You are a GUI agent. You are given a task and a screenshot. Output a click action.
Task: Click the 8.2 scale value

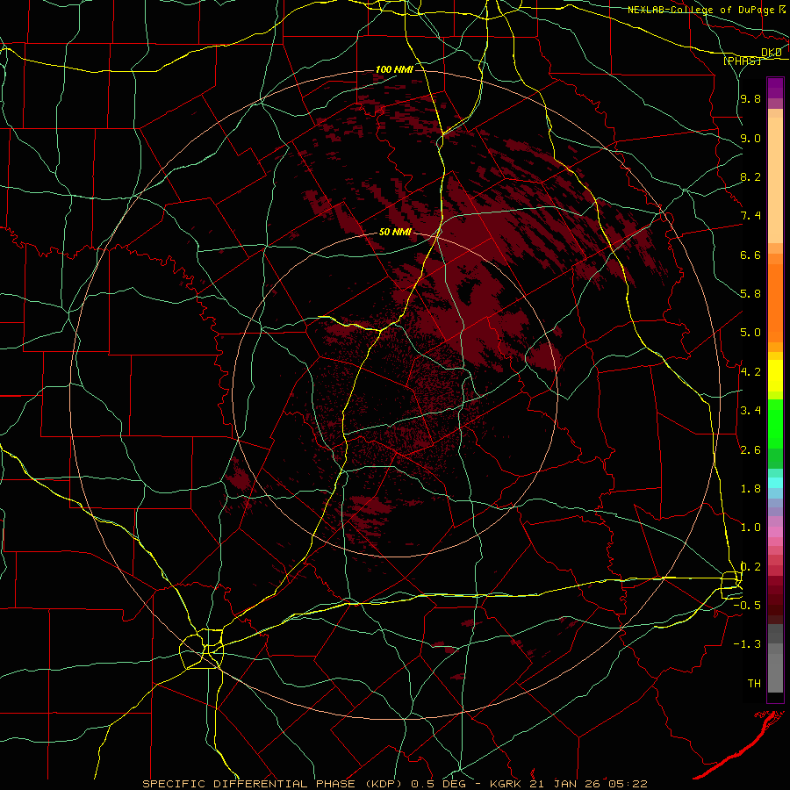click(x=750, y=176)
